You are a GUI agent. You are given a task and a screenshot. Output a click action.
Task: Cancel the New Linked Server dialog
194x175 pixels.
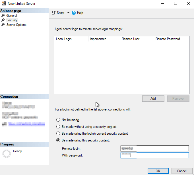point(182,171)
